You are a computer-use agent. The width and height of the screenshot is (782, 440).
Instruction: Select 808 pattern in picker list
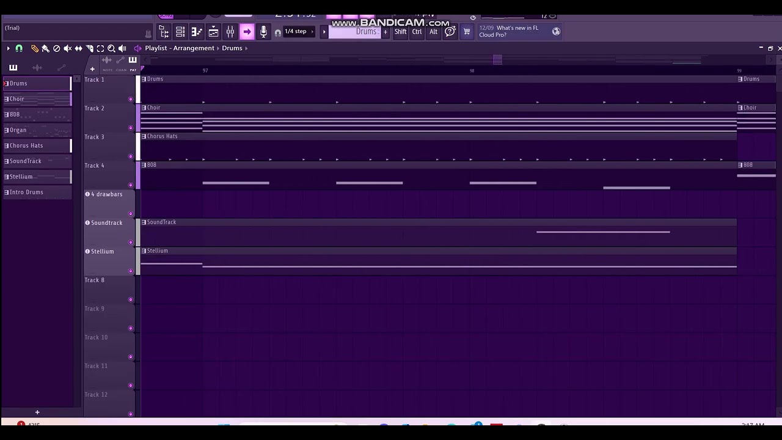tap(37, 115)
